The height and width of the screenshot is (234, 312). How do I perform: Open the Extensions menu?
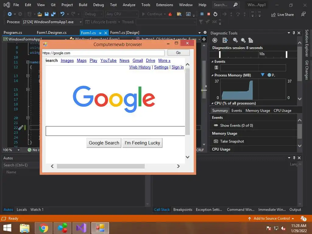coord(165,5)
